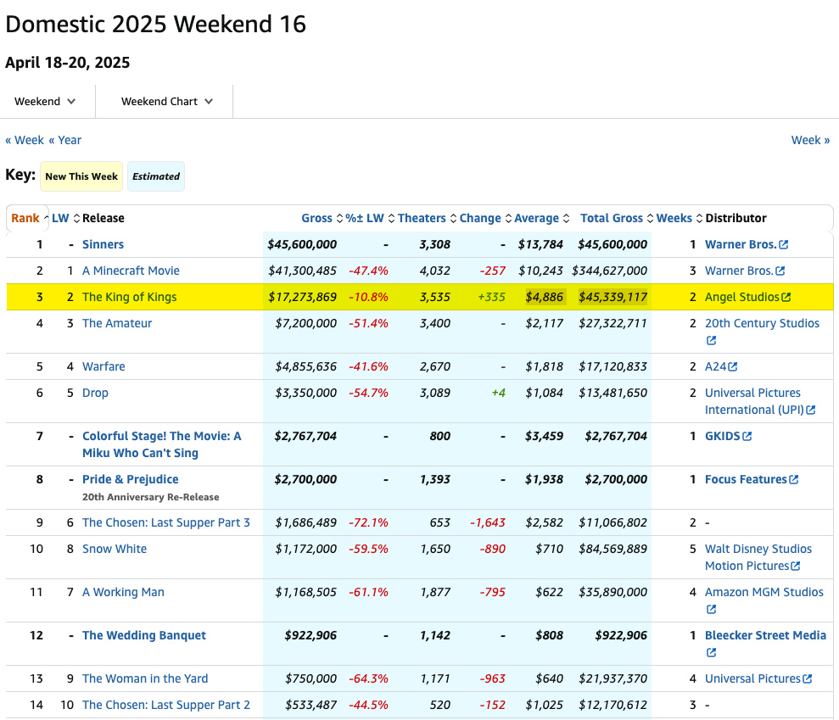Open the Weekend dropdown menu
Screen dimensions: 839x720
point(46,101)
